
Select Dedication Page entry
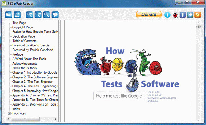point(24,36)
